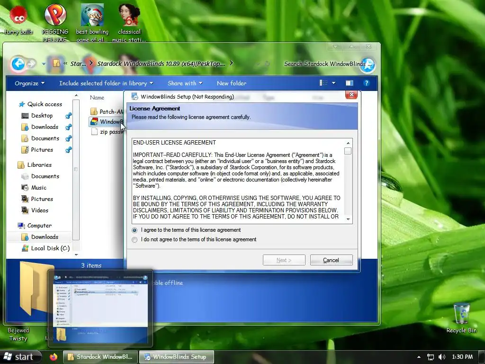Image resolution: width=485 pixels, height=364 pixels.
Task: Click Pictures under Libraries
Action: pos(37,199)
